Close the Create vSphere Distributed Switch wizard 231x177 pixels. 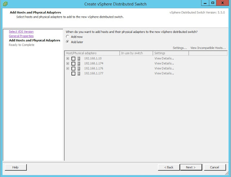[222, 3]
